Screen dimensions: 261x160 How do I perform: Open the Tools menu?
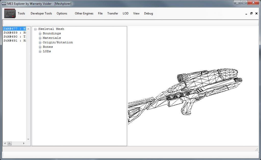tap(21, 13)
